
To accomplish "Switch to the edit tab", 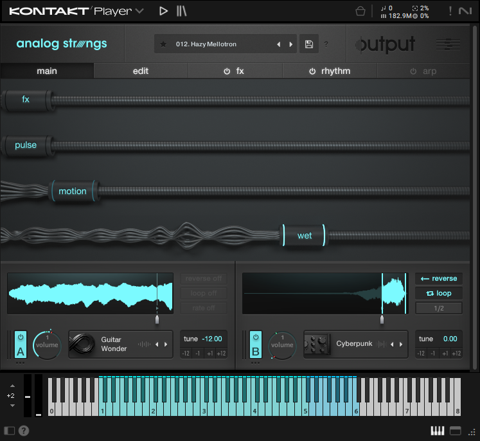I will (x=141, y=71).
